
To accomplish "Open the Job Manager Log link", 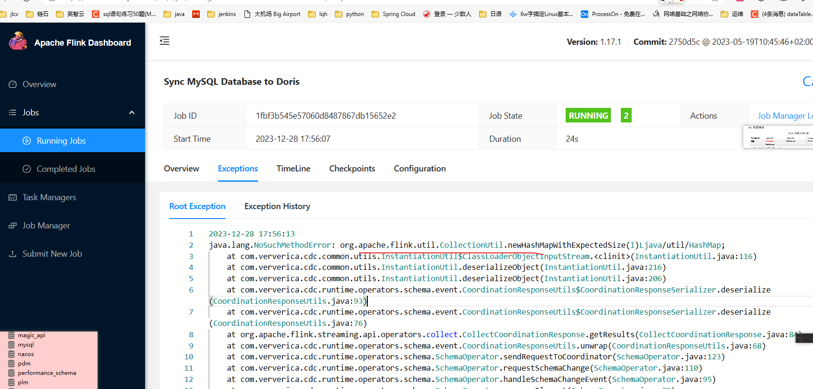I will click(785, 116).
